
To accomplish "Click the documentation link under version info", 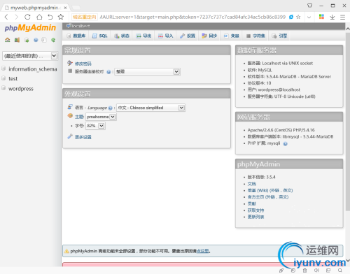I will (x=252, y=184).
